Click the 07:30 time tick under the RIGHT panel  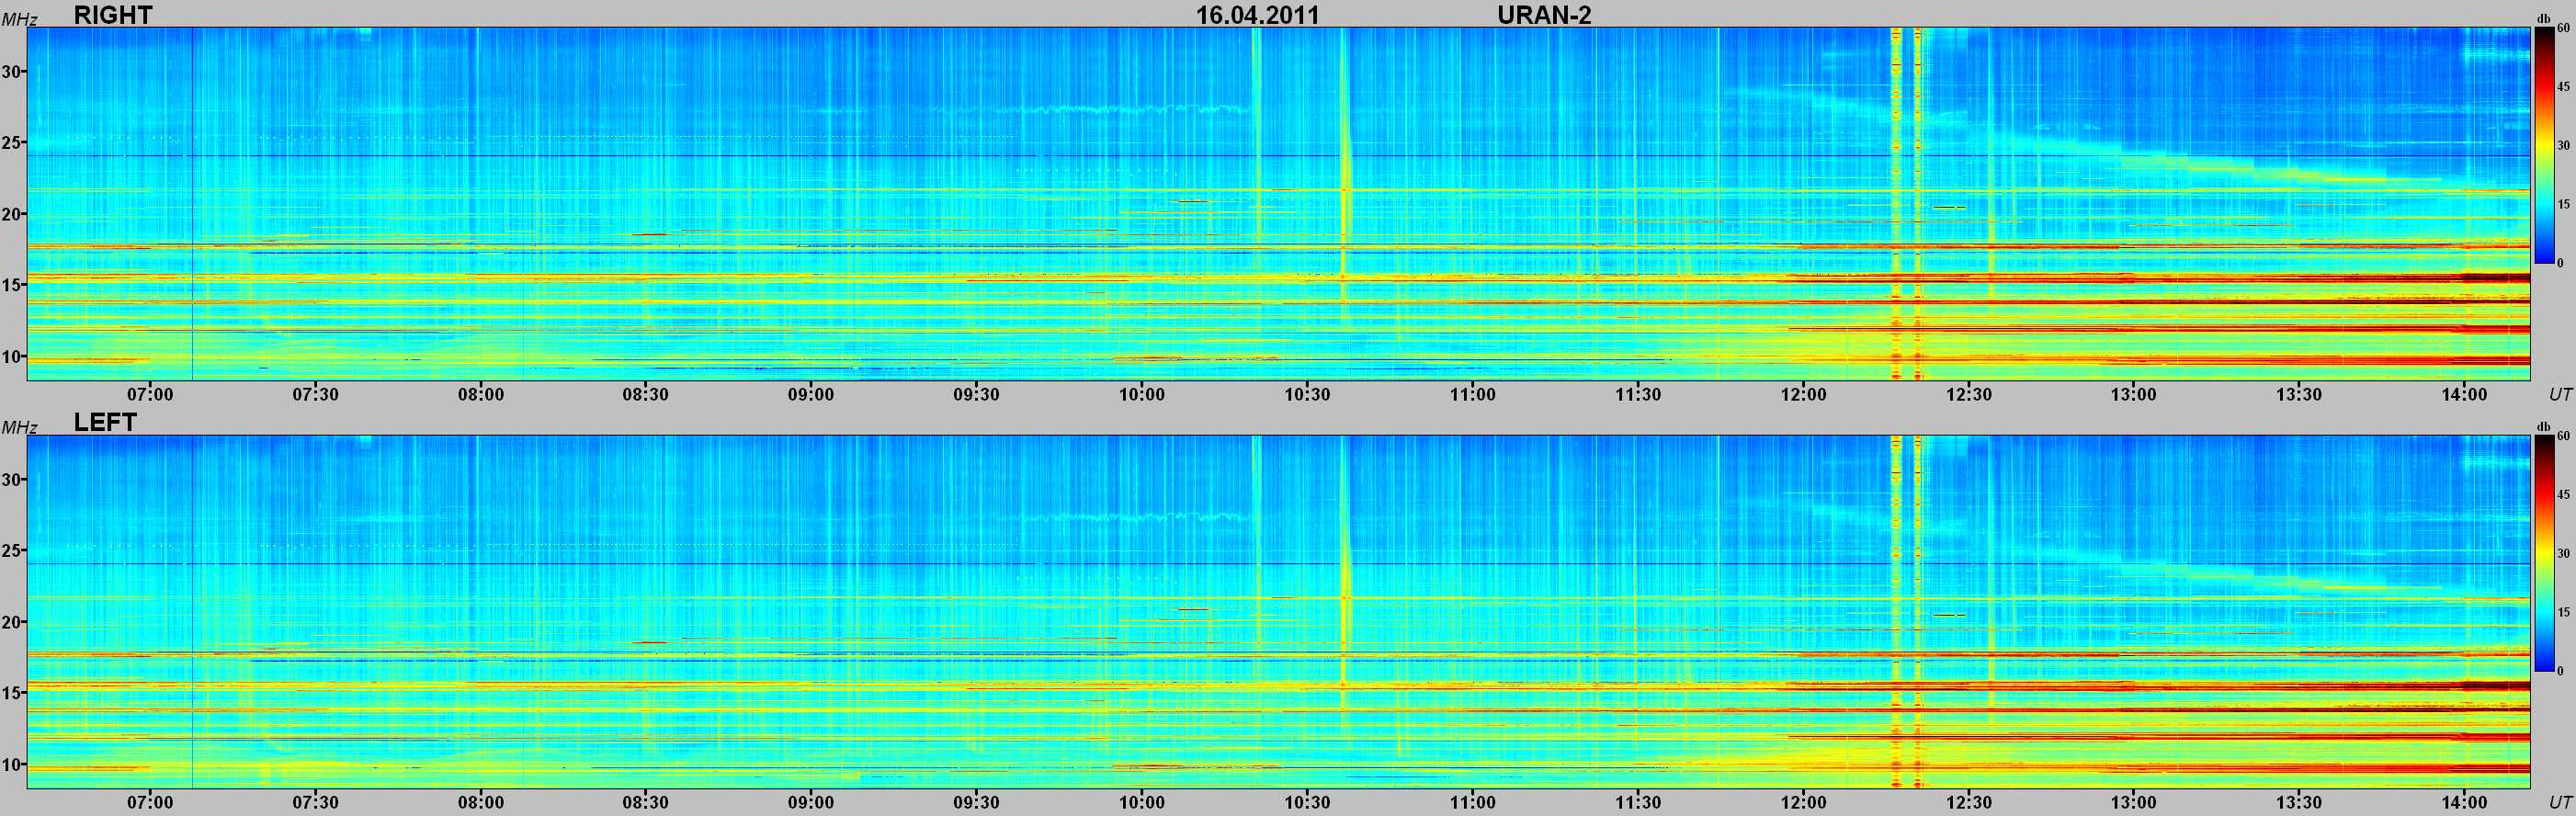[x=315, y=394]
